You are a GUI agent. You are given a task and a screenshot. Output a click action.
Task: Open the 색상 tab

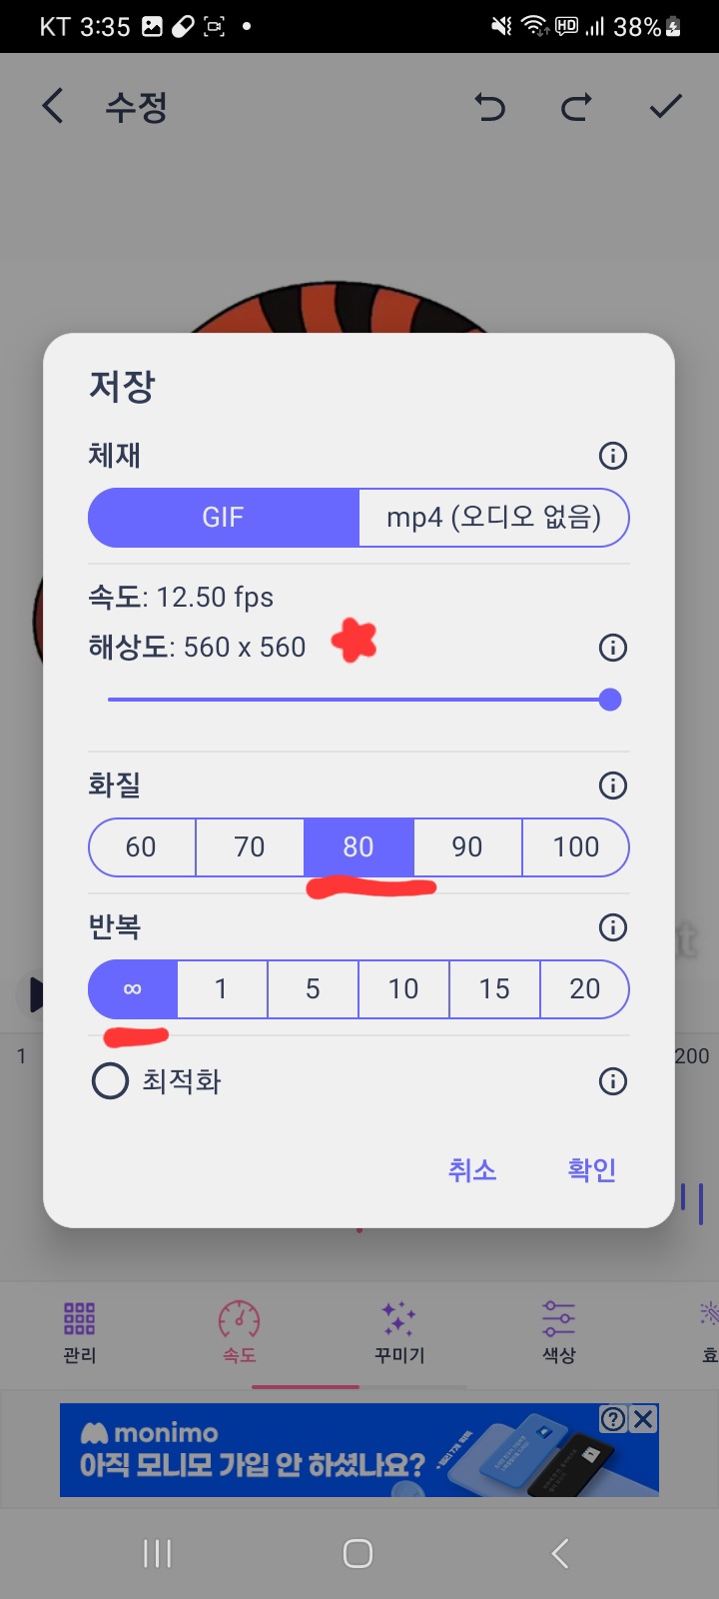coord(558,1331)
